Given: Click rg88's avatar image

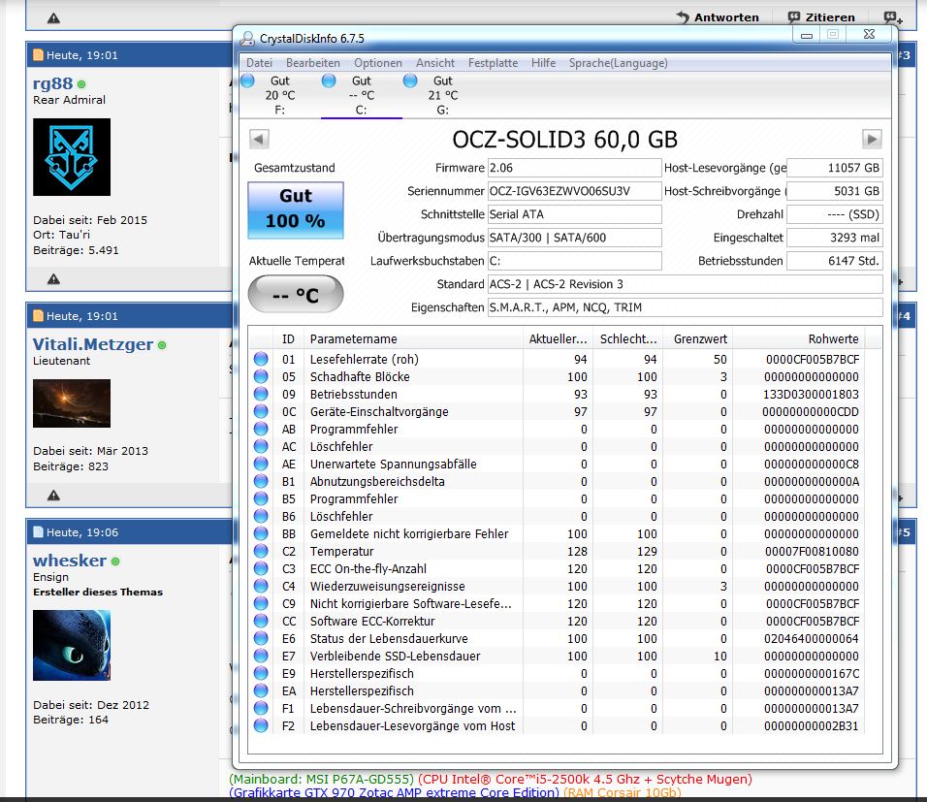Looking at the screenshot, I should [72, 157].
